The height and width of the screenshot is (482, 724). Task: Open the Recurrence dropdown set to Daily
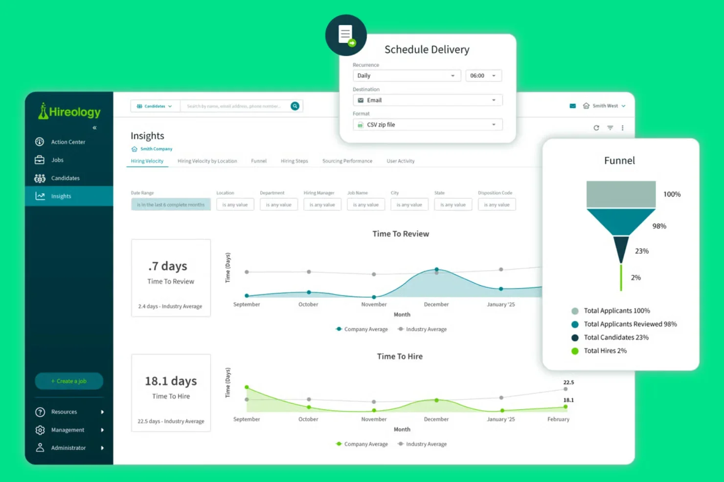pyautogui.click(x=407, y=75)
